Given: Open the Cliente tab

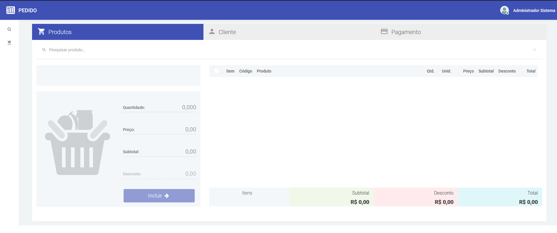Looking at the screenshot, I should [x=227, y=32].
